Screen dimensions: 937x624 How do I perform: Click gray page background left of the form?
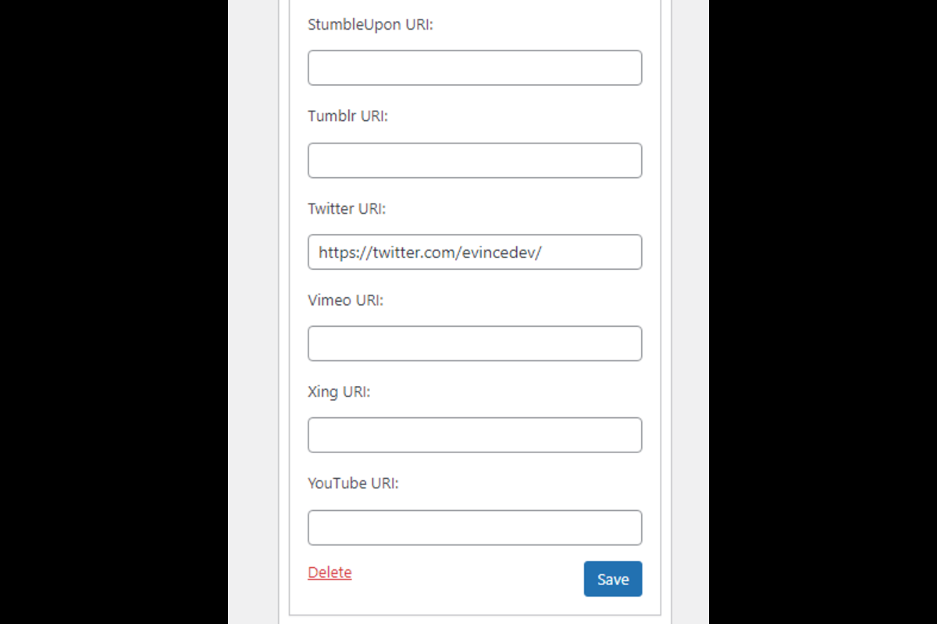[x=253, y=312]
